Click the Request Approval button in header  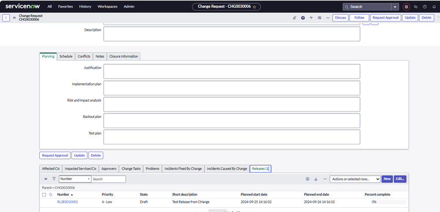tap(386, 18)
